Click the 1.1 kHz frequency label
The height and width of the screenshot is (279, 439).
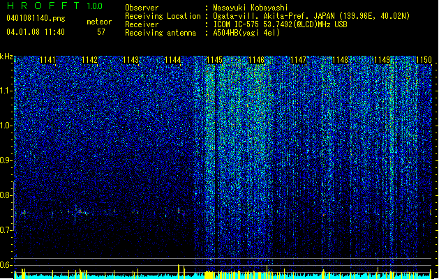[x=6, y=91]
